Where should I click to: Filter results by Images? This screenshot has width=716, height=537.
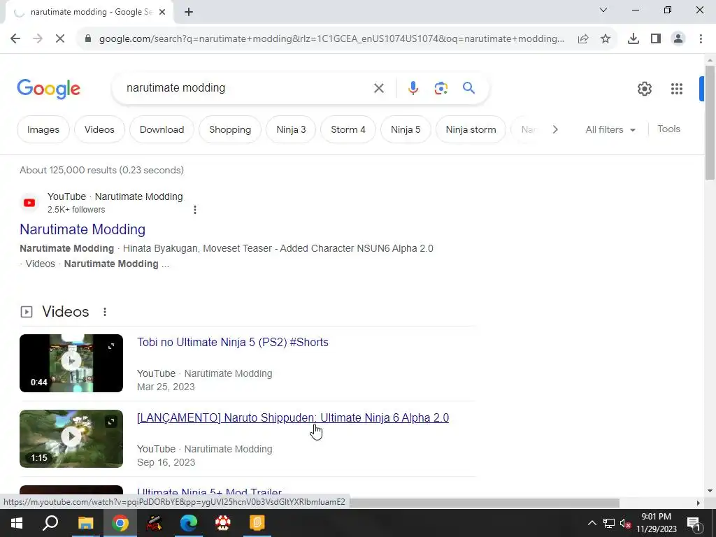point(43,129)
